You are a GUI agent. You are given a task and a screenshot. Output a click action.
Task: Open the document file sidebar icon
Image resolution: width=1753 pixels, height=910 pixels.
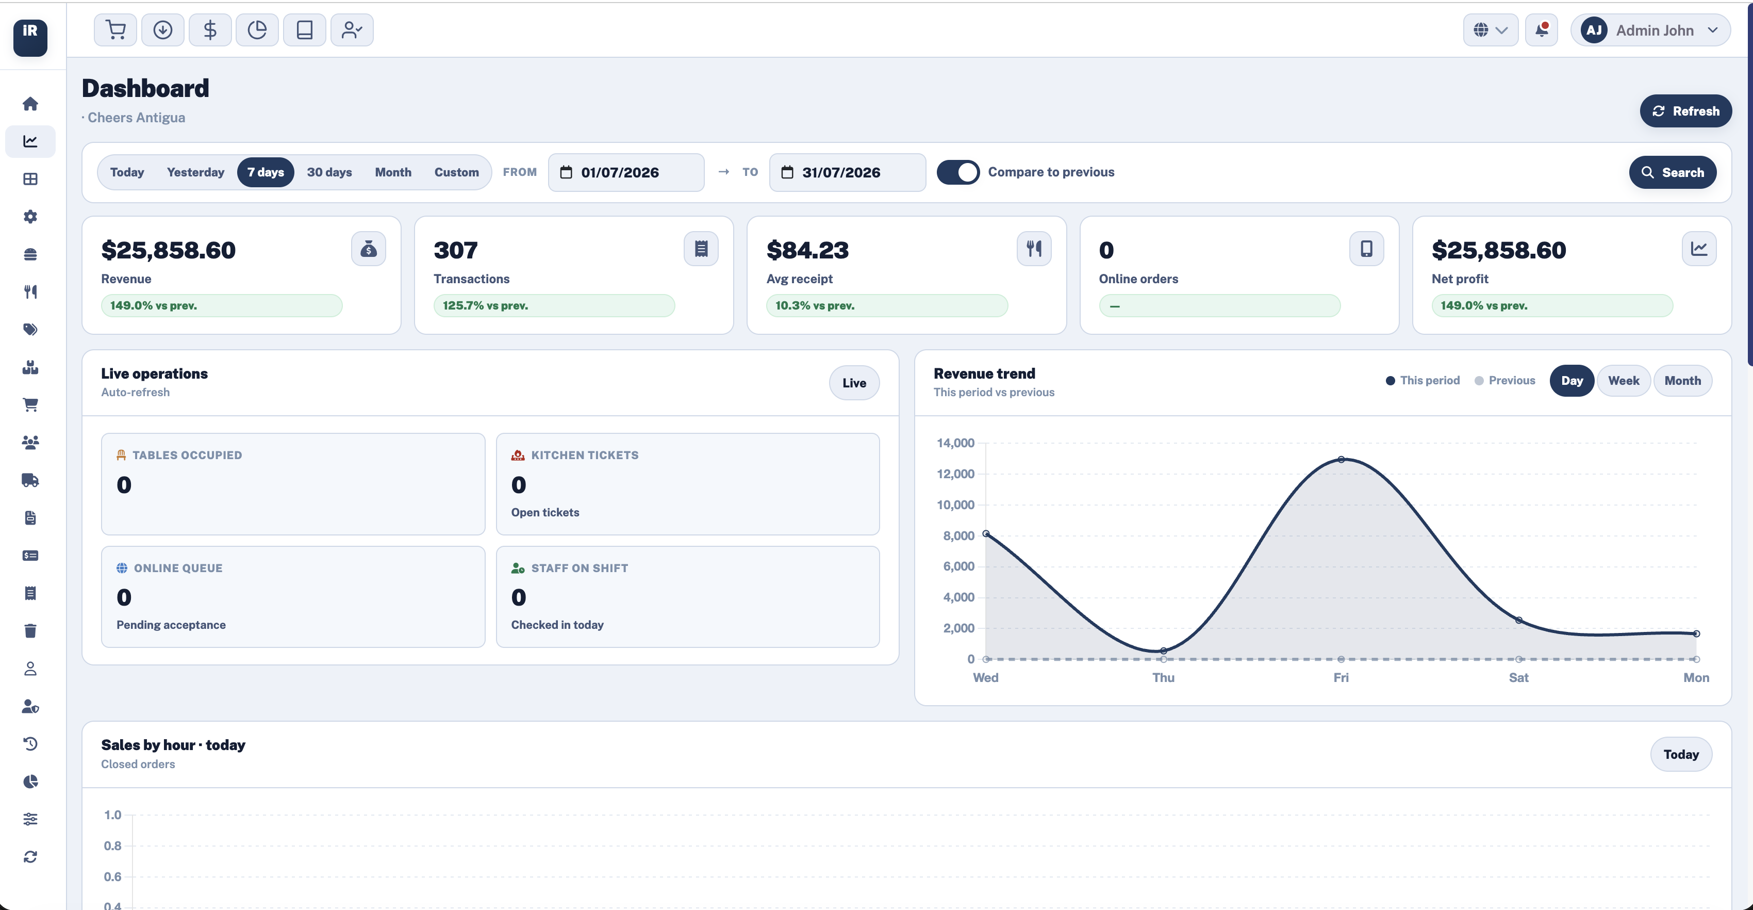[30, 517]
